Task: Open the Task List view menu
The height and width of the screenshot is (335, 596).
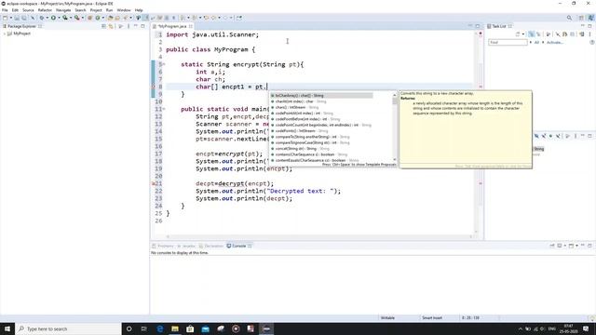Action: pos(589,34)
